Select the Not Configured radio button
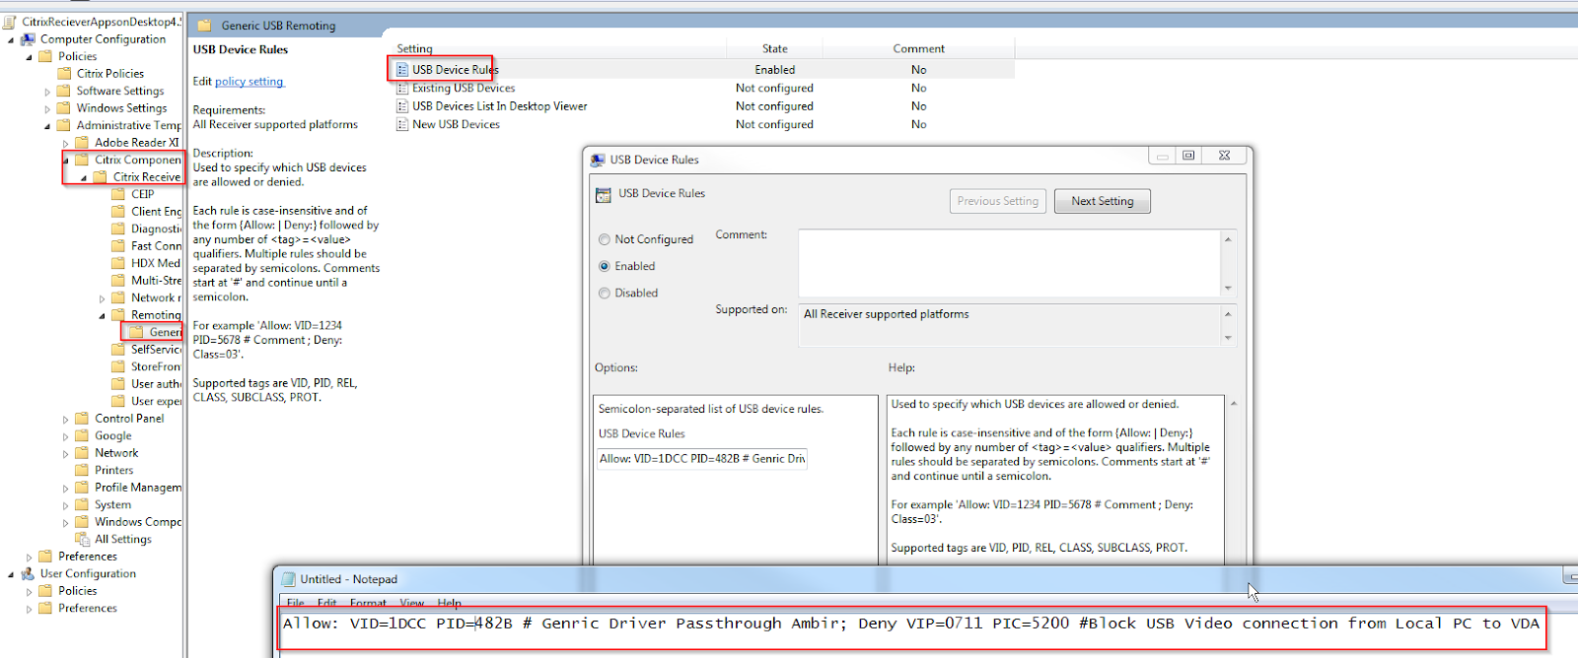The height and width of the screenshot is (658, 1578). click(605, 239)
